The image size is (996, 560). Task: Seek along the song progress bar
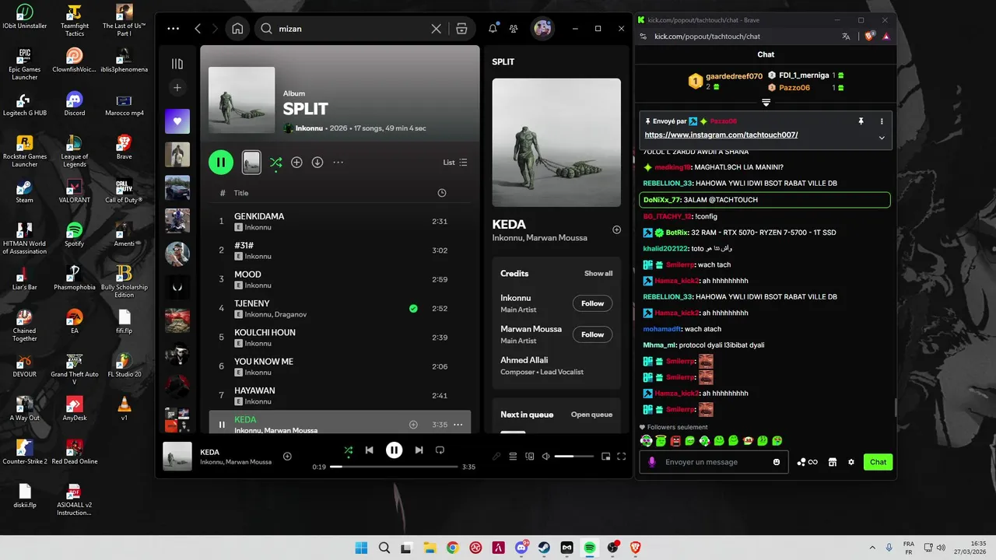[394, 467]
